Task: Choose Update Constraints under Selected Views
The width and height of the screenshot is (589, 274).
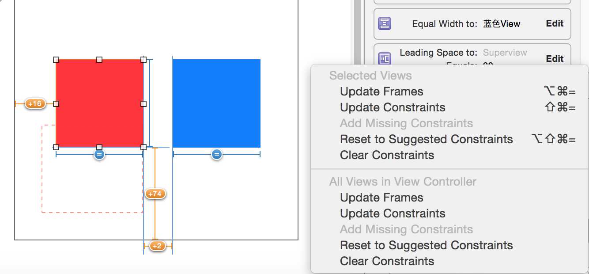Action: point(393,107)
